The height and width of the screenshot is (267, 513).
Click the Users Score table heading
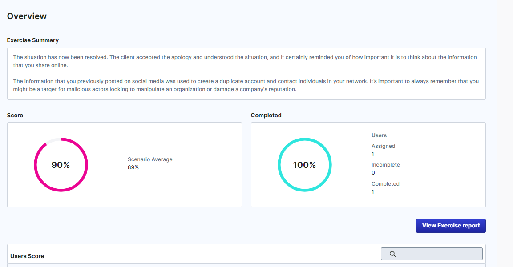(x=27, y=256)
